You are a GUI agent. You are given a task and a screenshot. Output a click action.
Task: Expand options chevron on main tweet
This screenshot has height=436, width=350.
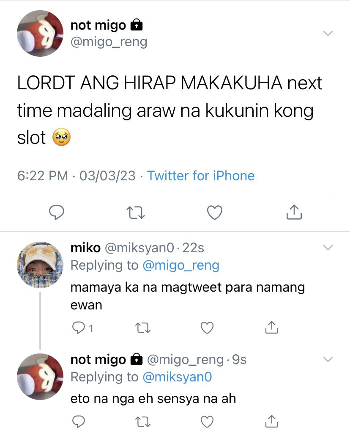(x=328, y=33)
